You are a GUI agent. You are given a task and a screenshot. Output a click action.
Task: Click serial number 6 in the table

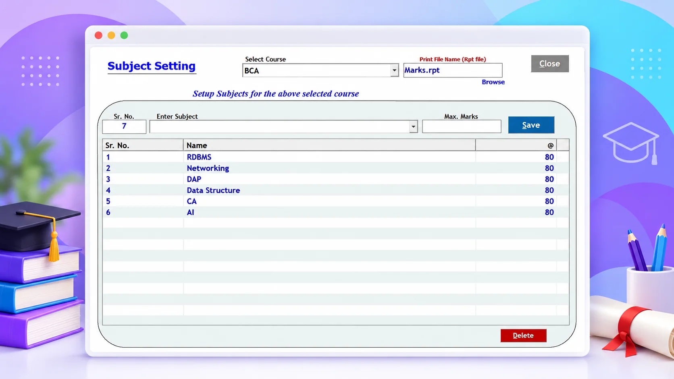(x=108, y=212)
